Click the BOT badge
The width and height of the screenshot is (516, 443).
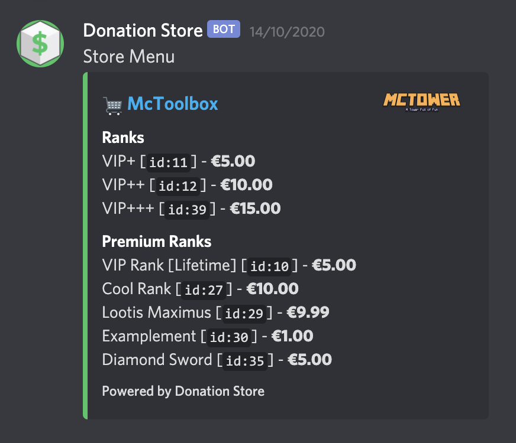click(224, 29)
